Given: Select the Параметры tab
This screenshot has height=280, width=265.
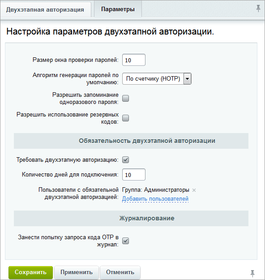Looking at the screenshot, I should pos(118,9).
